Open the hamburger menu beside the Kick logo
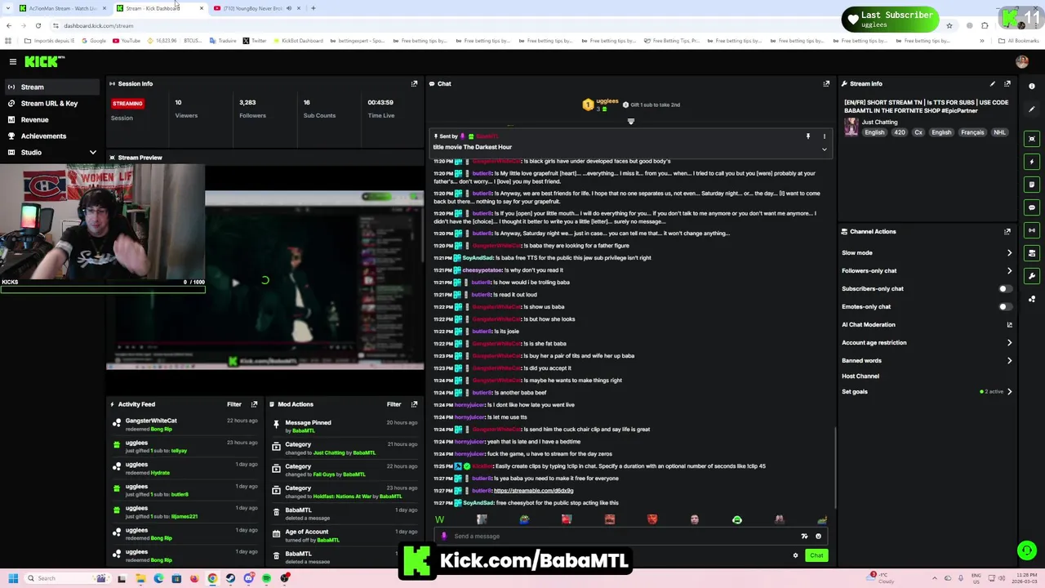This screenshot has height=588, width=1045. click(x=13, y=61)
